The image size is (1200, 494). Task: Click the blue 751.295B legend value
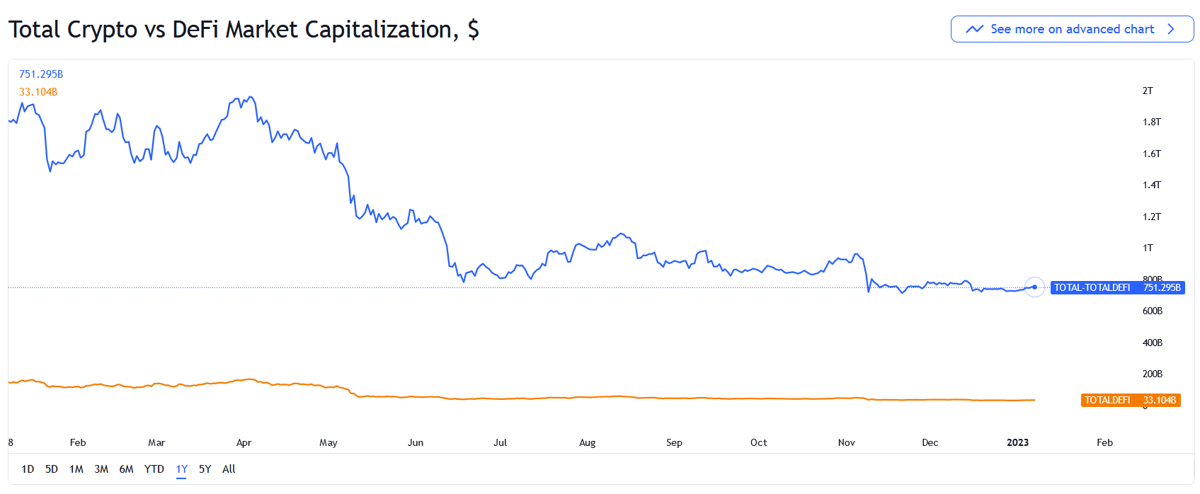(41, 74)
